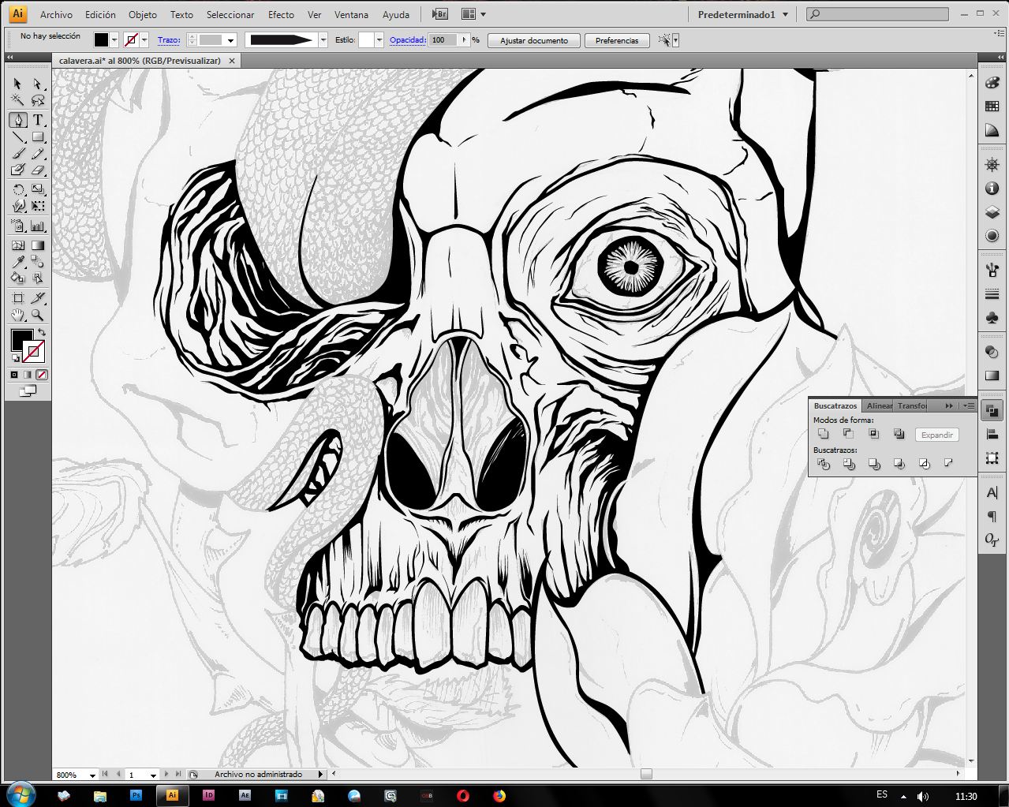Swap fill and stroke colors arrow
This screenshot has height=807, width=1009.
[42, 332]
